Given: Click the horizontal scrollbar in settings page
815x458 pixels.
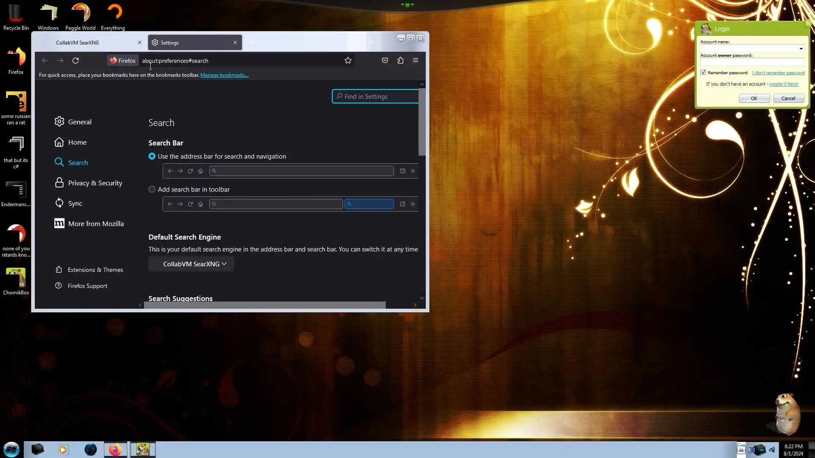Looking at the screenshot, I should click(264, 305).
